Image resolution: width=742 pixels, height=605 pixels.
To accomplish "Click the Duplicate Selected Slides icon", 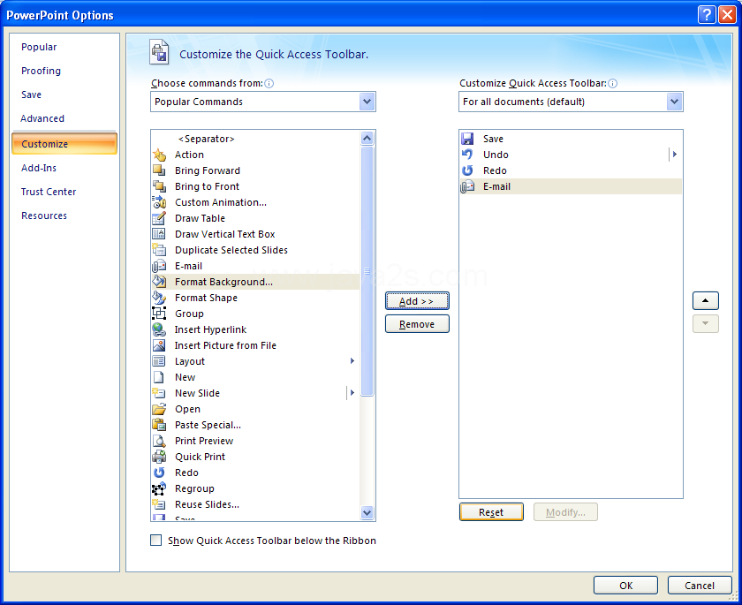I will tap(159, 250).
